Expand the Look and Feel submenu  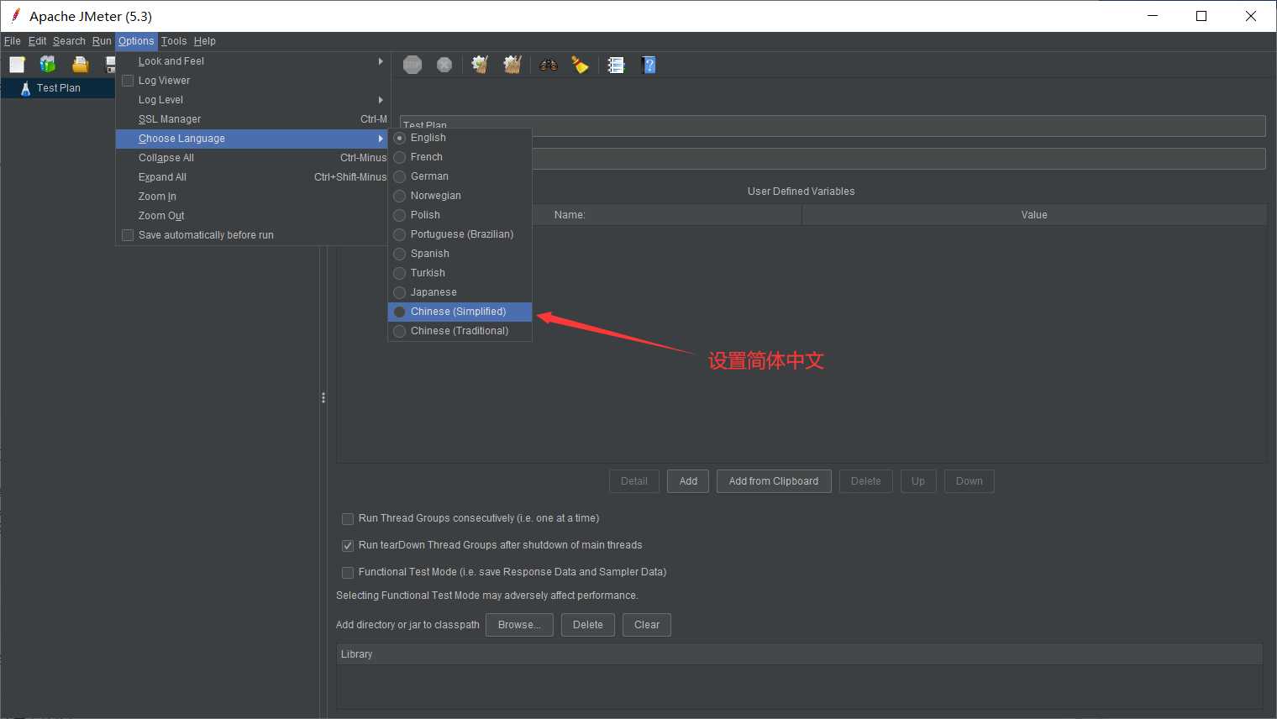[251, 61]
